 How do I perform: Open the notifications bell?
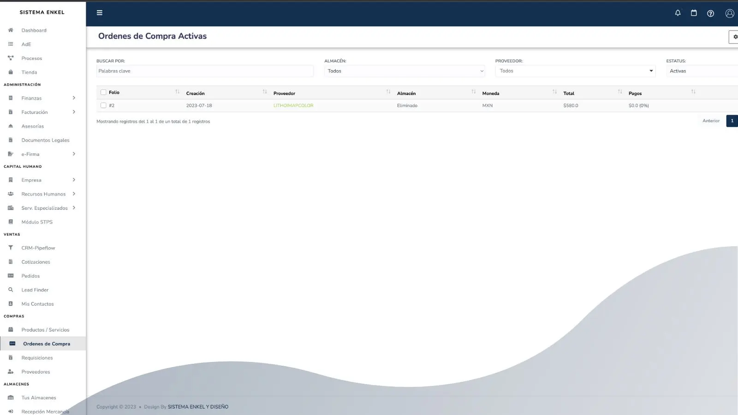678,13
